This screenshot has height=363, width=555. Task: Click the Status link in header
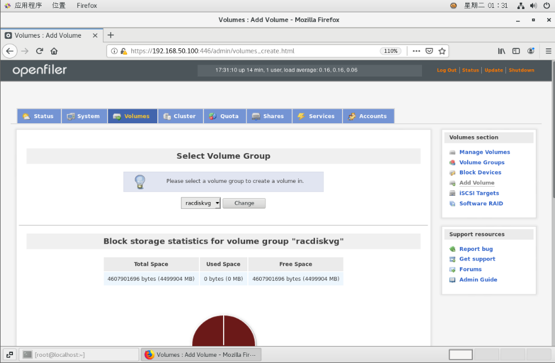click(x=470, y=70)
